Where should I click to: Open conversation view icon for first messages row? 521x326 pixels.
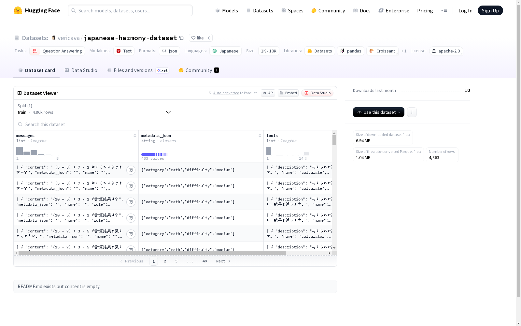pos(131,170)
